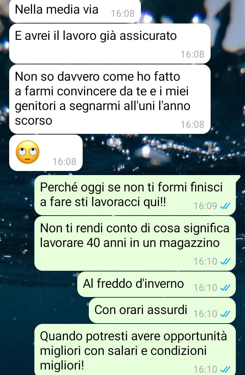
Task: Select the 'Con orari assurdi' bubble
Action: [162, 310]
